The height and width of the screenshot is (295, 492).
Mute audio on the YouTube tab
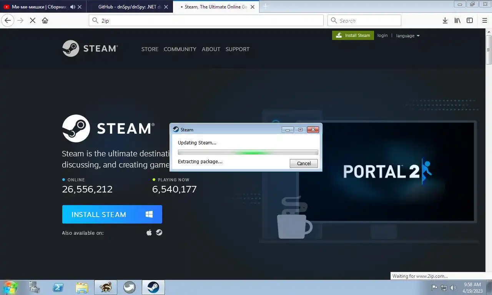point(73,7)
